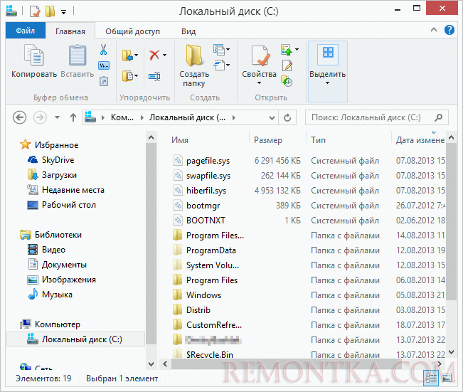Viewport: 463px width, 392px height.
Task: Expand address bar previous locations dropdown
Action: (272, 118)
